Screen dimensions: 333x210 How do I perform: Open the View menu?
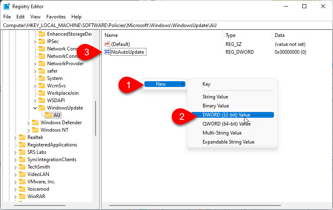point(35,17)
